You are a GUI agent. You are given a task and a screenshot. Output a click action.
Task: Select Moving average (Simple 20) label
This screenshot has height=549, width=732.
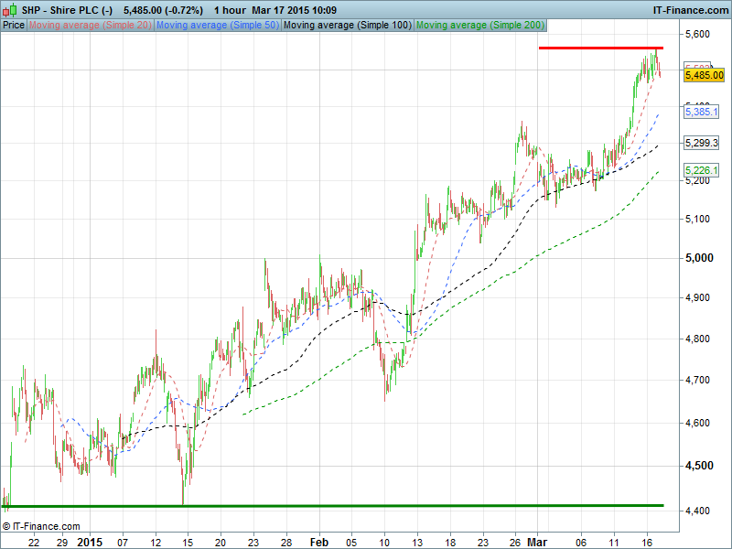click(90, 25)
